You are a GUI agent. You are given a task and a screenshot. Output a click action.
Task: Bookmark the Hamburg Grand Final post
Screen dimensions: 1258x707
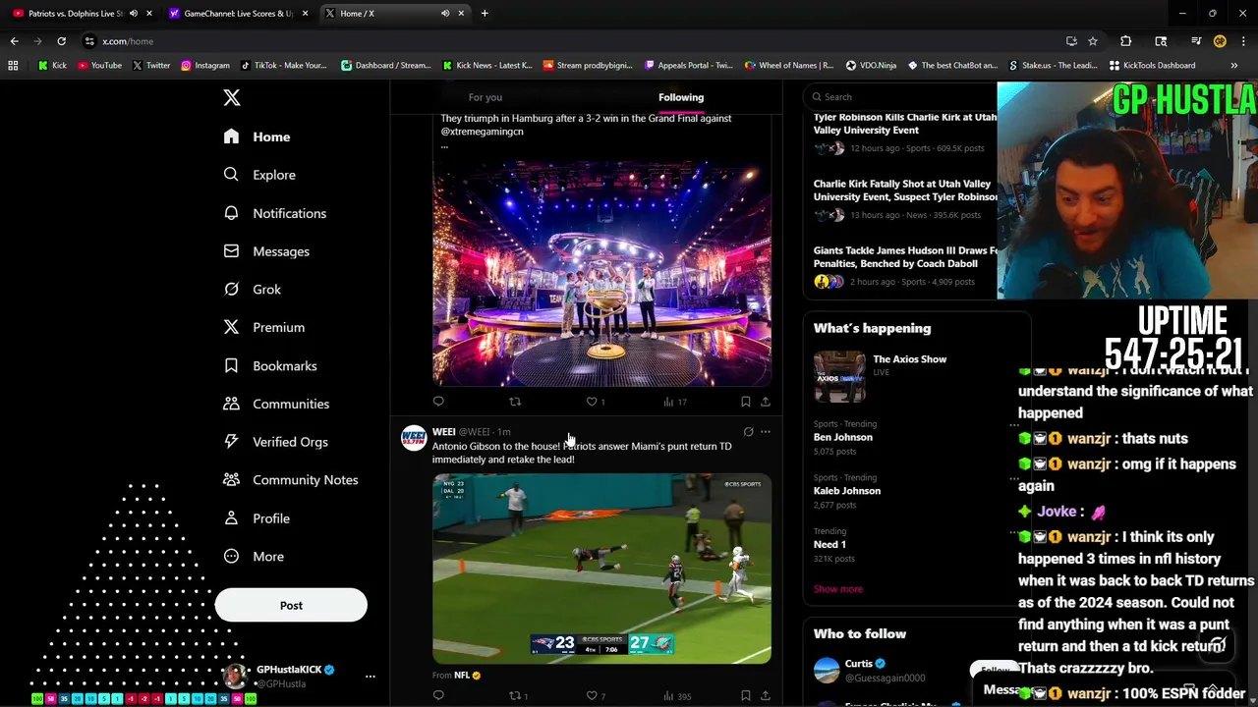745,402
